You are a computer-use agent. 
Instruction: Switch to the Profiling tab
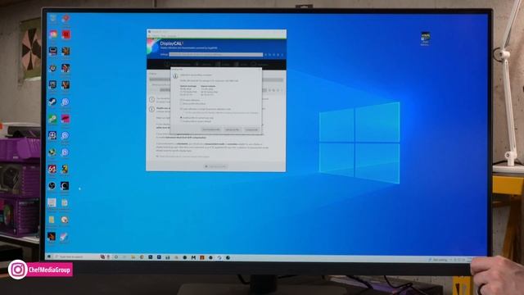(223, 64)
